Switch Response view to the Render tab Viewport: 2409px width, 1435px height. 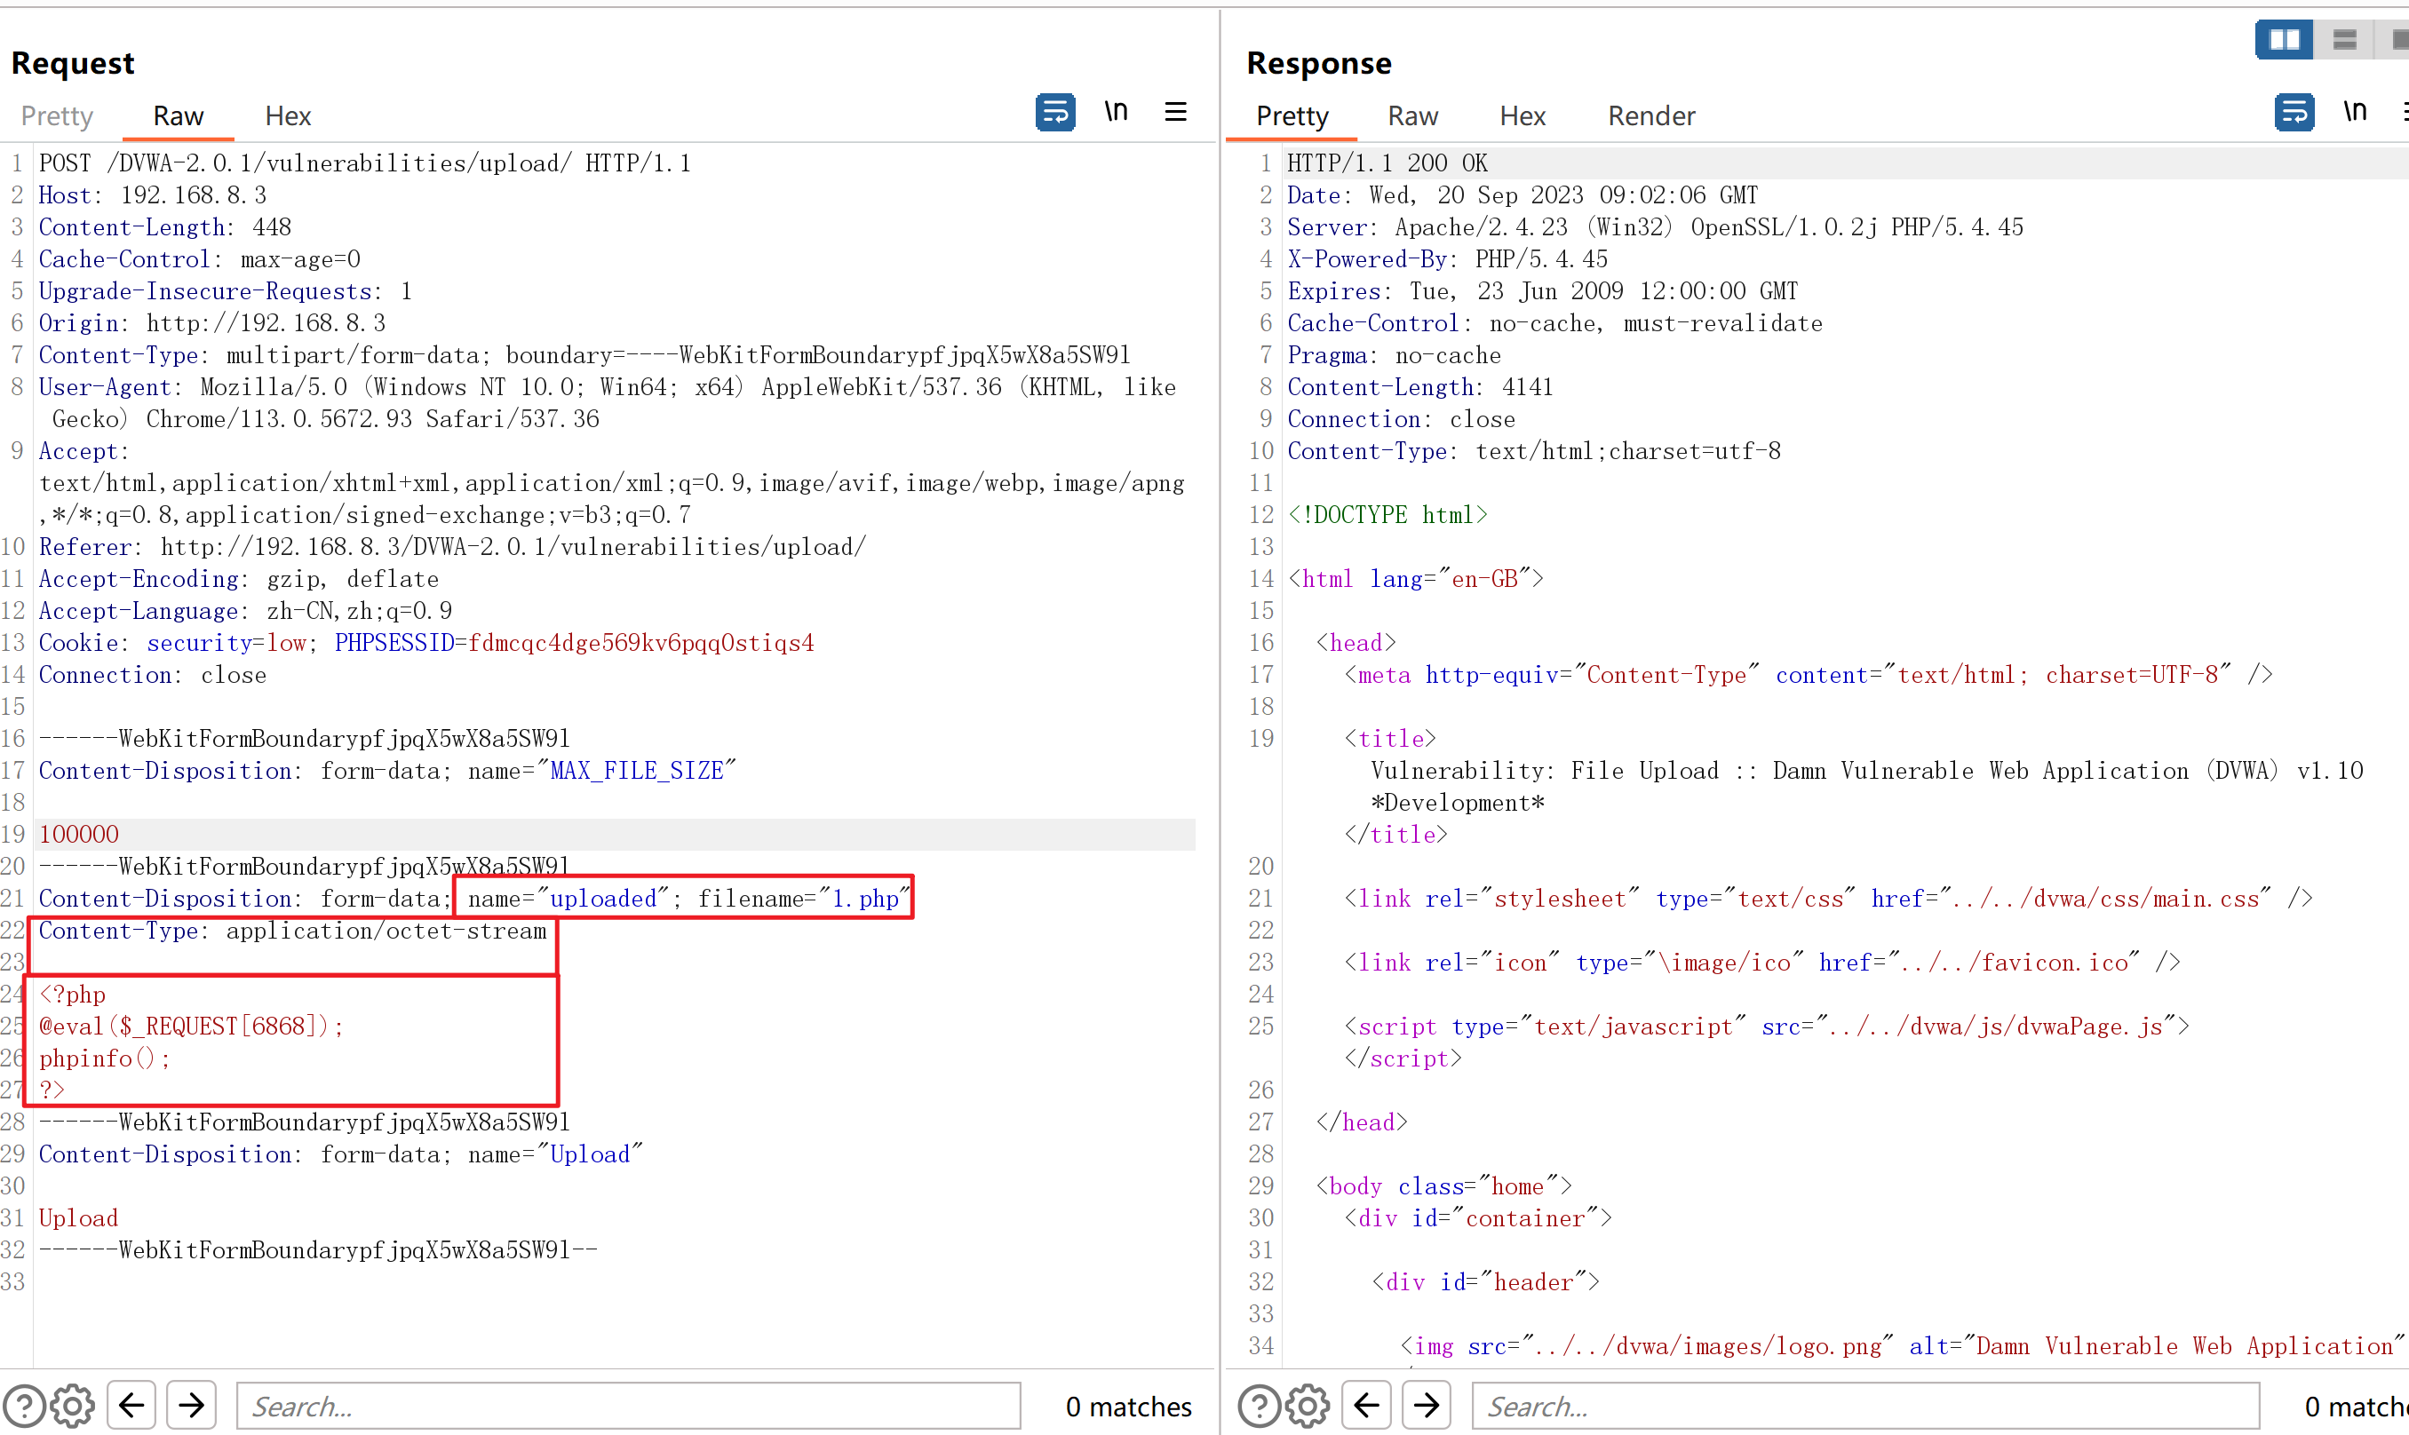point(1650,116)
